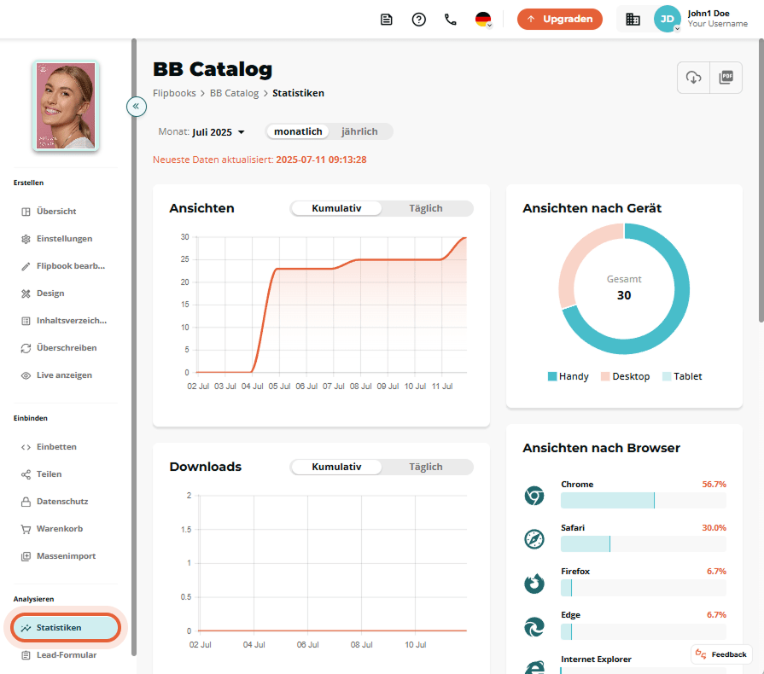Click the Überschreiben refresh icon
This screenshot has height=674, width=764.
(26, 348)
